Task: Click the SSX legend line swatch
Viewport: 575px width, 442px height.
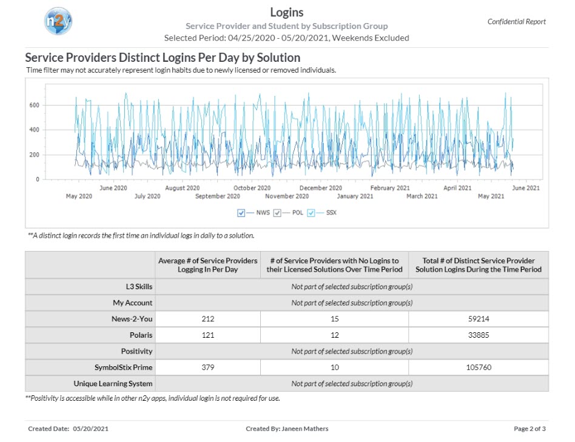Action: click(320, 213)
